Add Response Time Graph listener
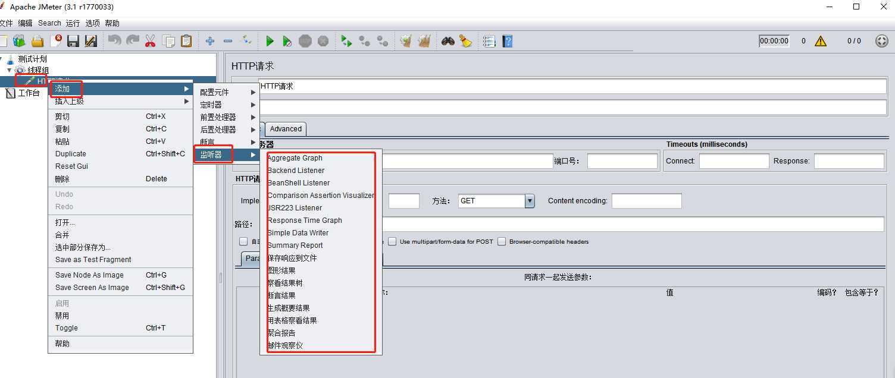 [321, 220]
